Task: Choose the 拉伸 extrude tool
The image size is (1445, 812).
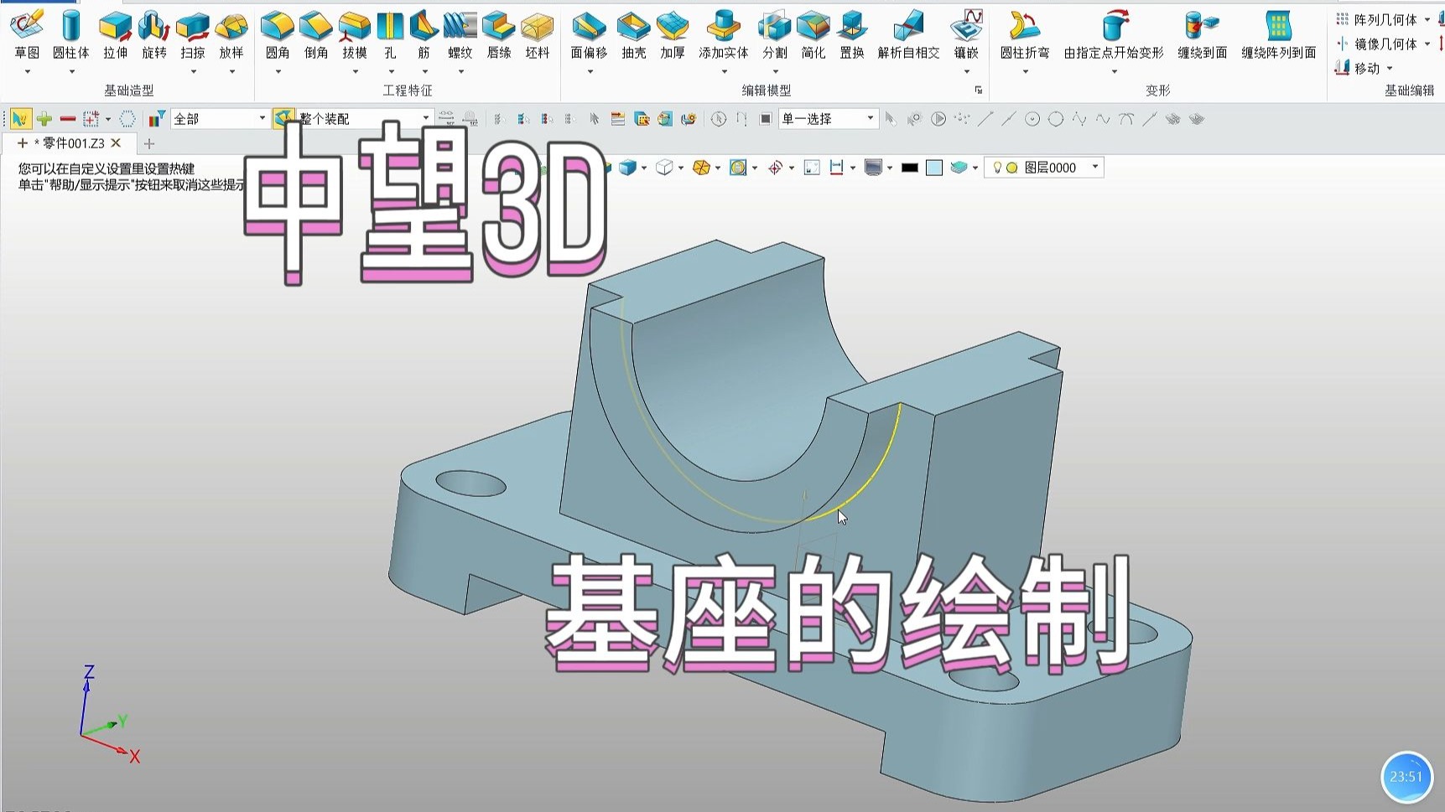Action: [x=115, y=36]
